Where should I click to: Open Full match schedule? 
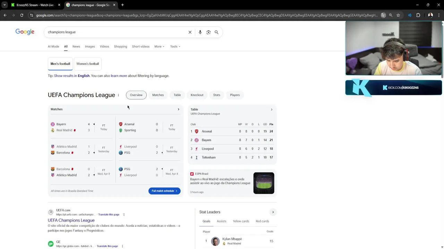(164, 191)
